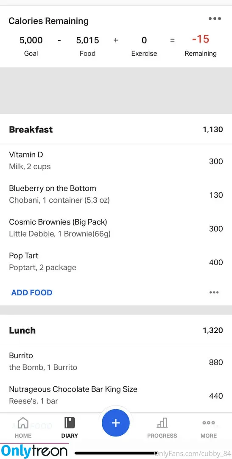Open Nutrageous Chocolate Bar King Size entry
Screen dimensions: 232x459
coord(116,395)
